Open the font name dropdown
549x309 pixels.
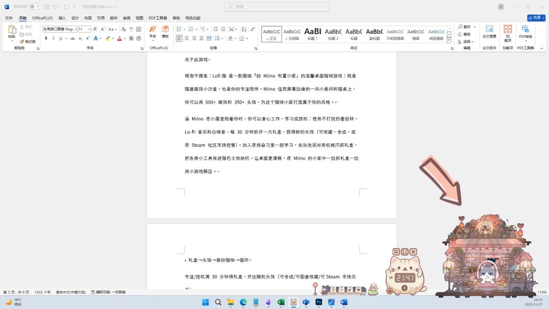coord(74,29)
